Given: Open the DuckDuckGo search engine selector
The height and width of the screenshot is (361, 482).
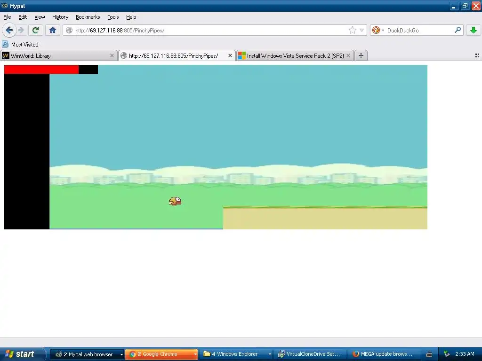Looking at the screenshot, I should 378,30.
